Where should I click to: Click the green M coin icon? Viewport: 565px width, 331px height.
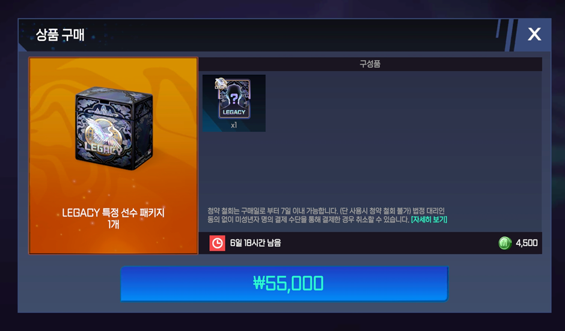click(505, 243)
